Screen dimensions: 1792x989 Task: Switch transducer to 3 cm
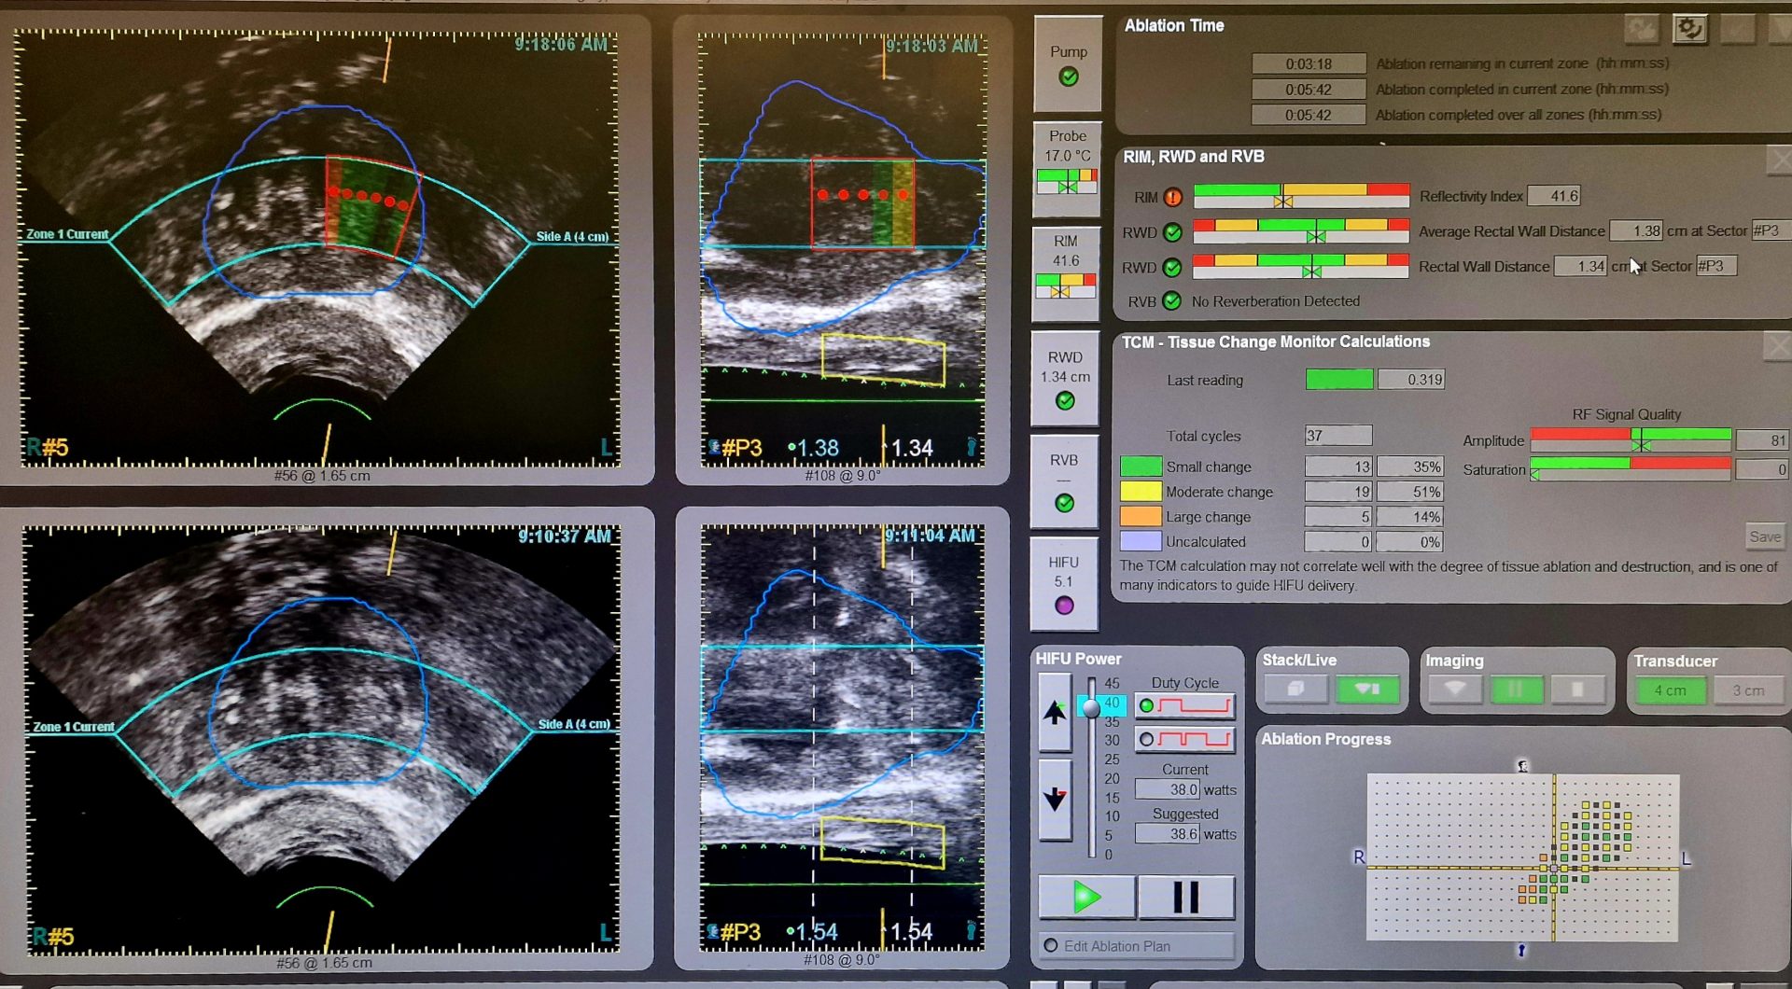click(x=1748, y=691)
